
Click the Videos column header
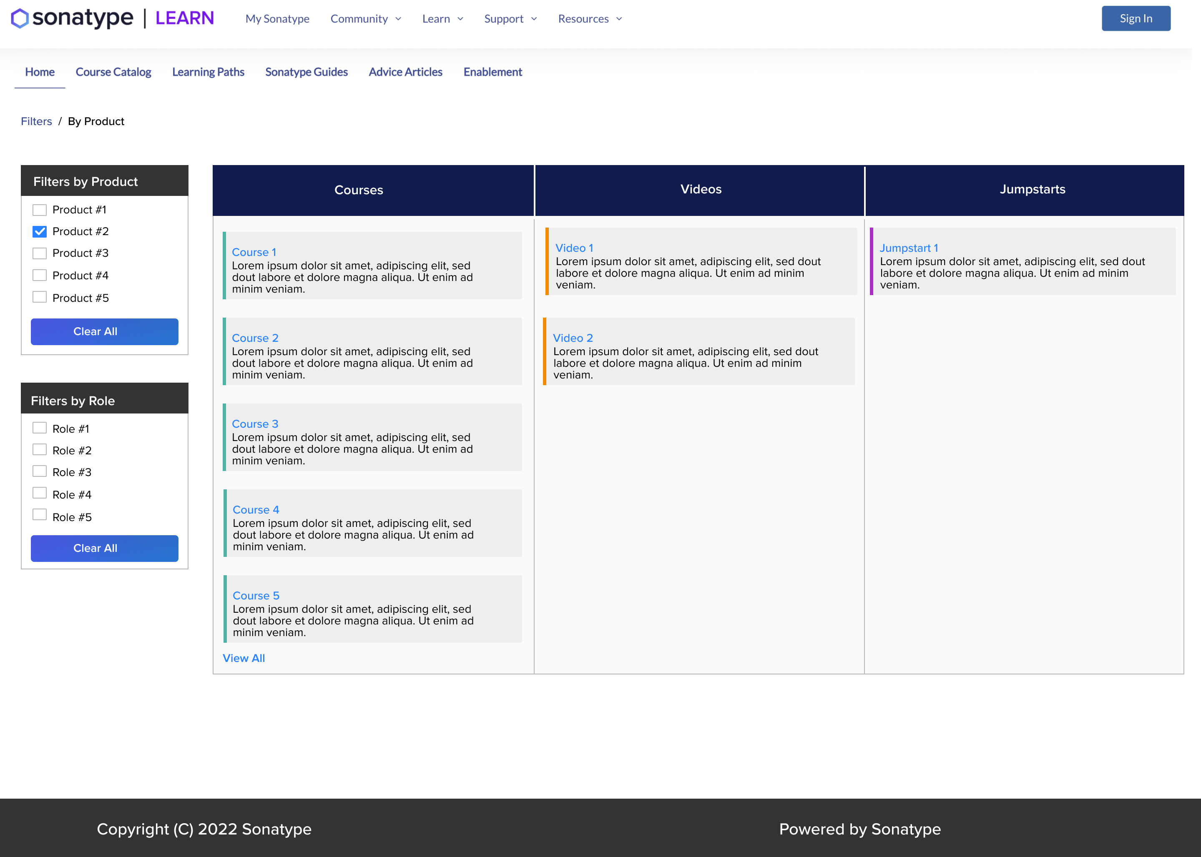click(700, 190)
